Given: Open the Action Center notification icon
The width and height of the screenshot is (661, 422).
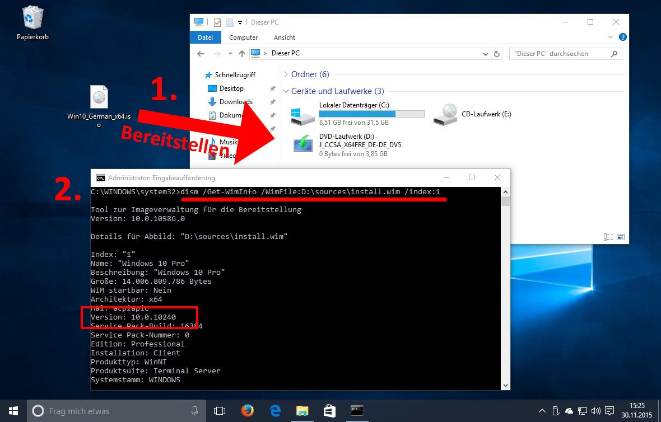Looking at the screenshot, I should coord(609,410).
